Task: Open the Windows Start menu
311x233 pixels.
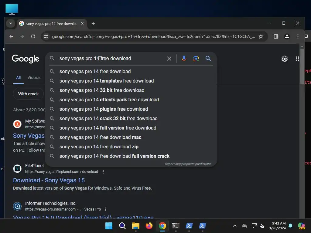Action: 109,226
